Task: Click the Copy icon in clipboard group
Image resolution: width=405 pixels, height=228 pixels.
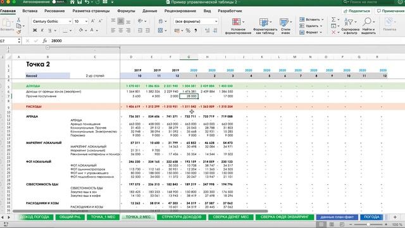Action: [x=18, y=26]
